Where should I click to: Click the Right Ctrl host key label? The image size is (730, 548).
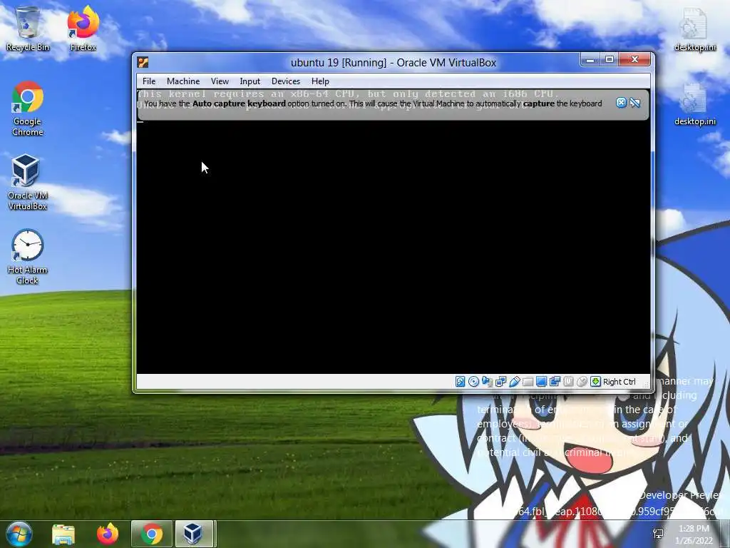pos(620,382)
